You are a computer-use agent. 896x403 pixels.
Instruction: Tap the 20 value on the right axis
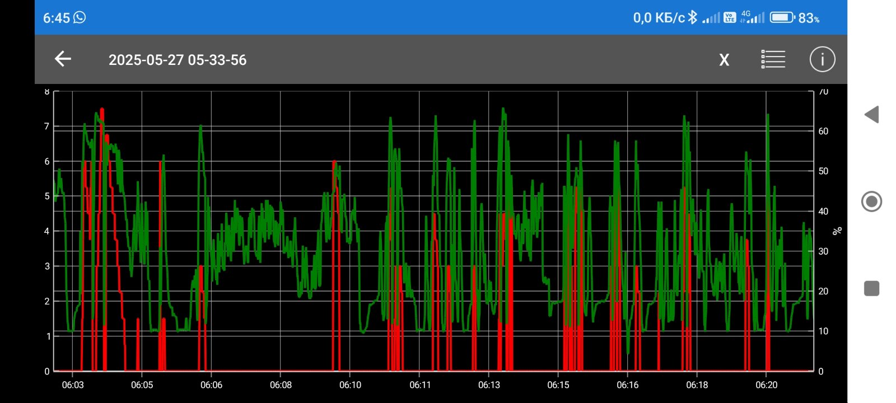pos(823,291)
